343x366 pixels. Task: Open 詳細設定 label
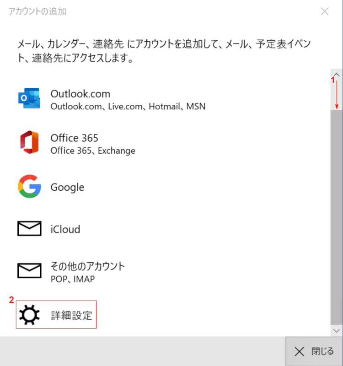pyautogui.click(x=72, y=315)
